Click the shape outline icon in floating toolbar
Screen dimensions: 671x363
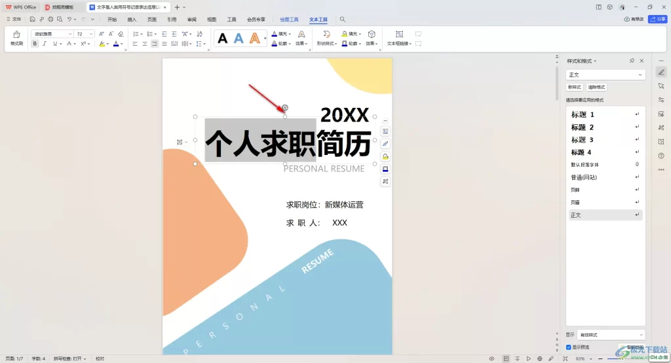point(385,169)
